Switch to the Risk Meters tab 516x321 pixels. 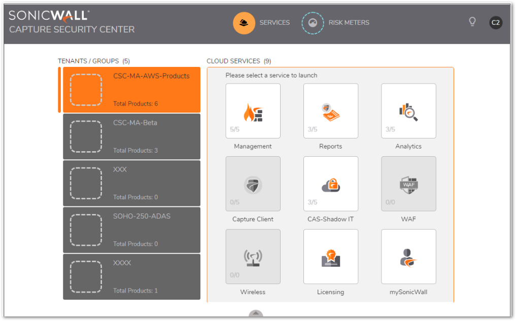[336, 23]
